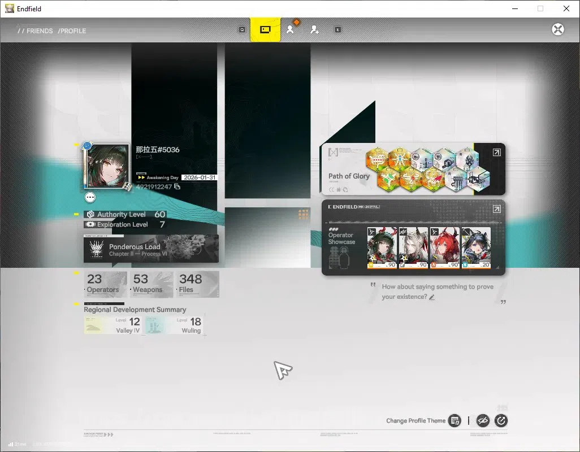Open the player avatar portrait
The height and width of the screenshot is (452, 580).
107,166
